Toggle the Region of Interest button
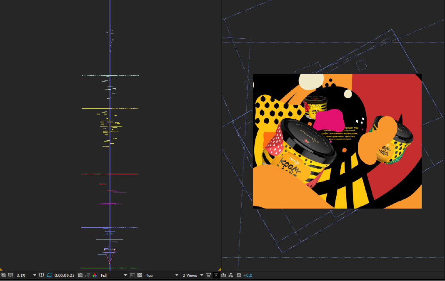 pos(132,275)
